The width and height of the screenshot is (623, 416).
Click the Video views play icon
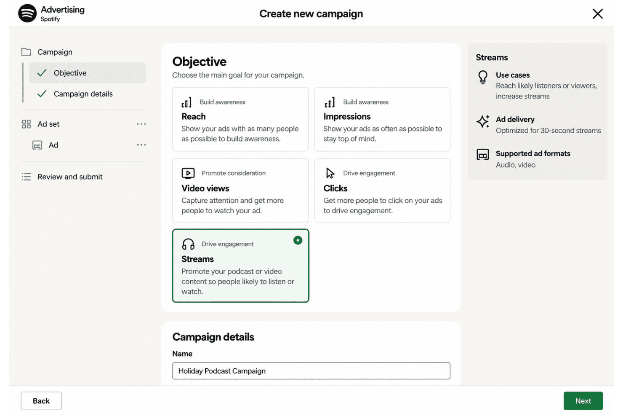[x=188, y=173]
